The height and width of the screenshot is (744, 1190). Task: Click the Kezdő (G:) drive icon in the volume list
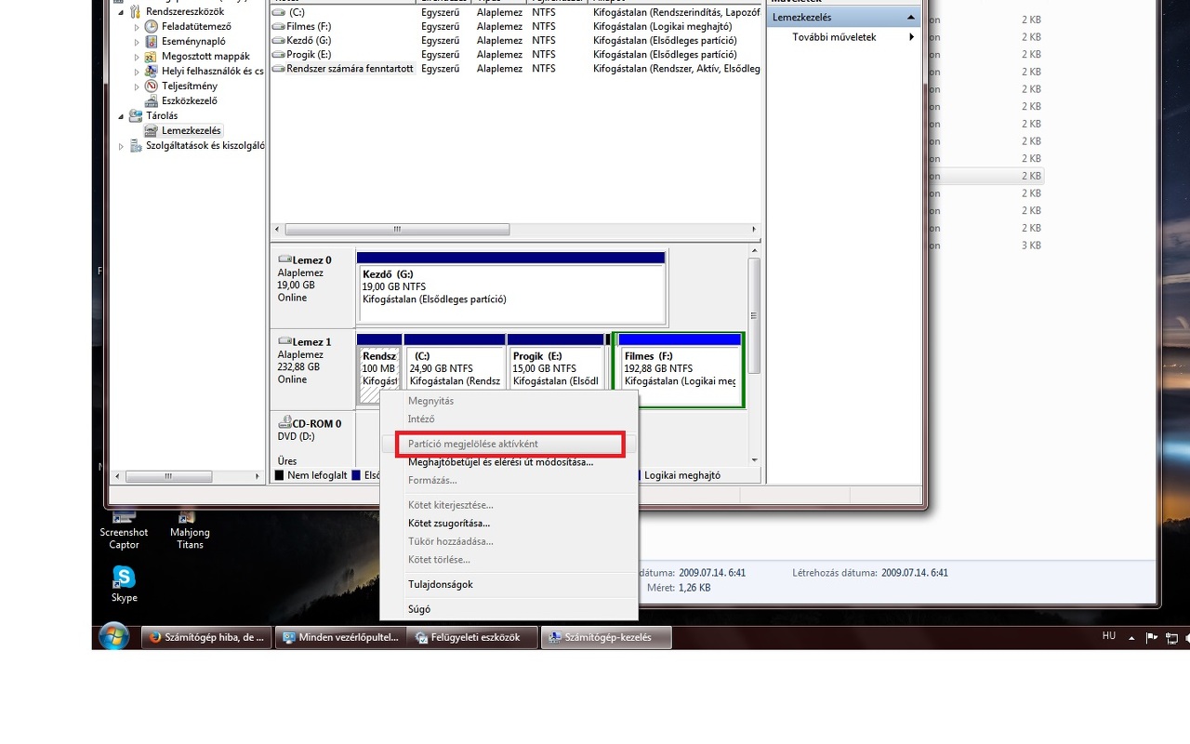tap(279, 40)
